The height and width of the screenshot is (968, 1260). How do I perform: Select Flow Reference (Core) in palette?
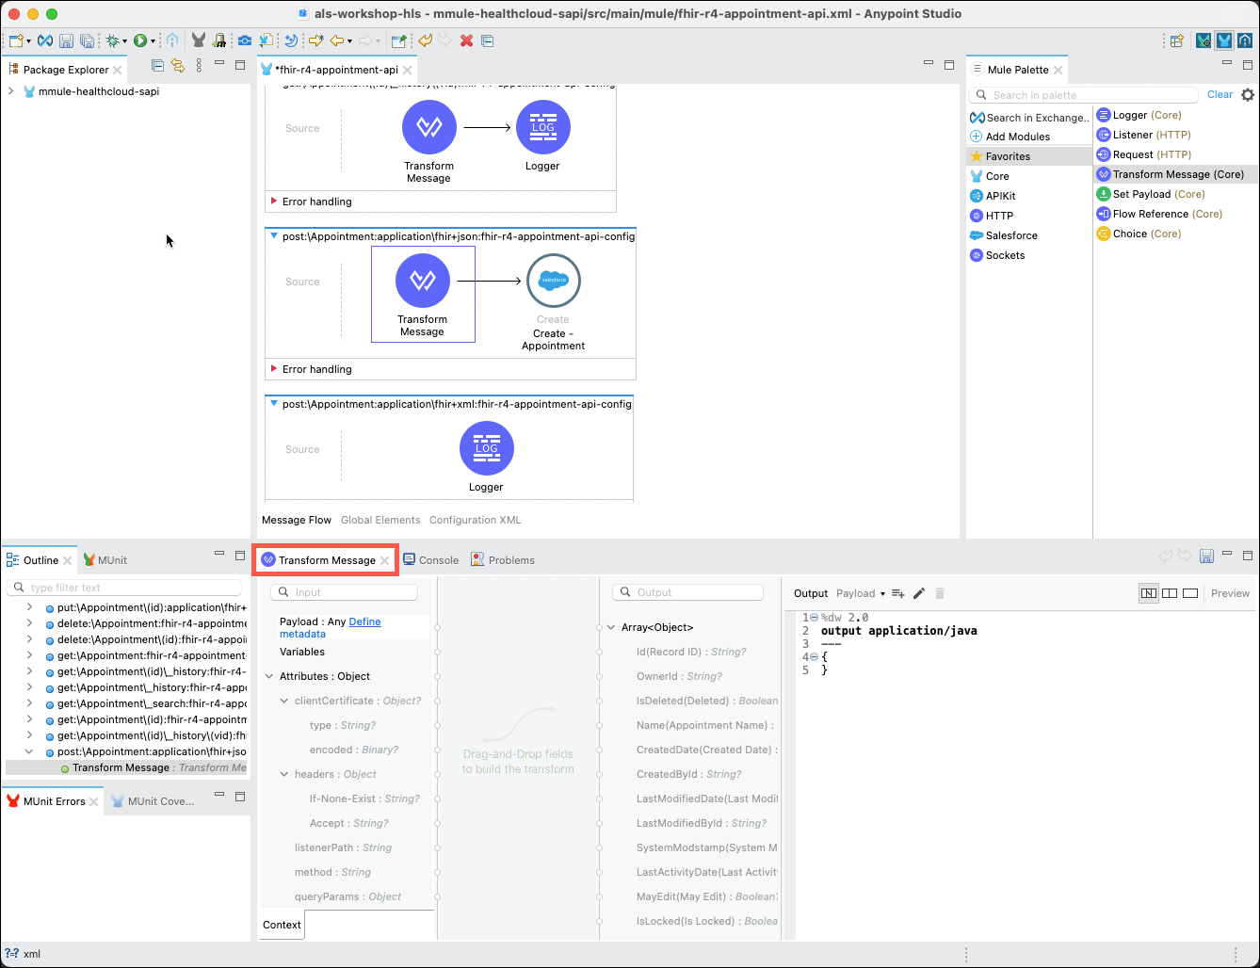pos(1160,214)
